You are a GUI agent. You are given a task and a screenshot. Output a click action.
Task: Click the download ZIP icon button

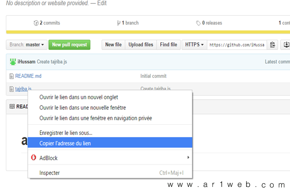286,45
